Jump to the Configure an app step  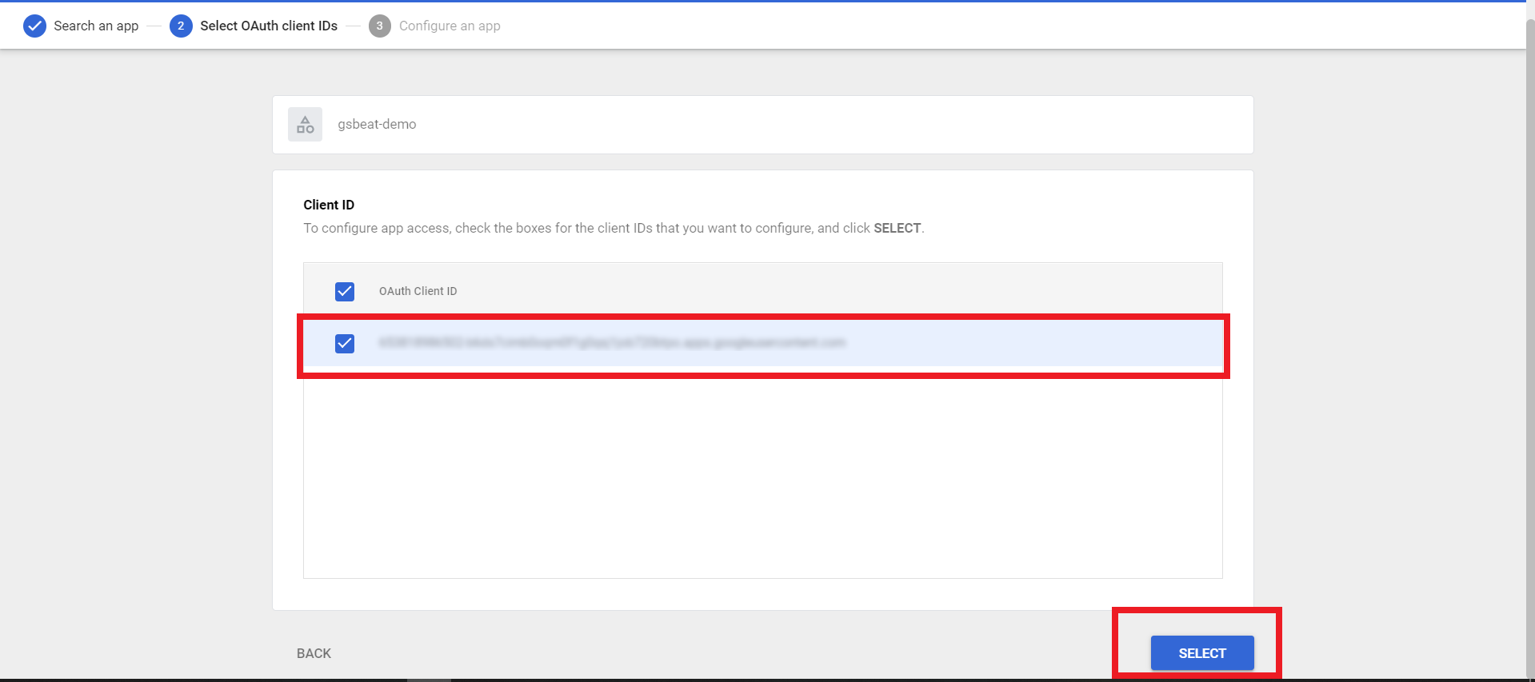[x=450, y=26]
